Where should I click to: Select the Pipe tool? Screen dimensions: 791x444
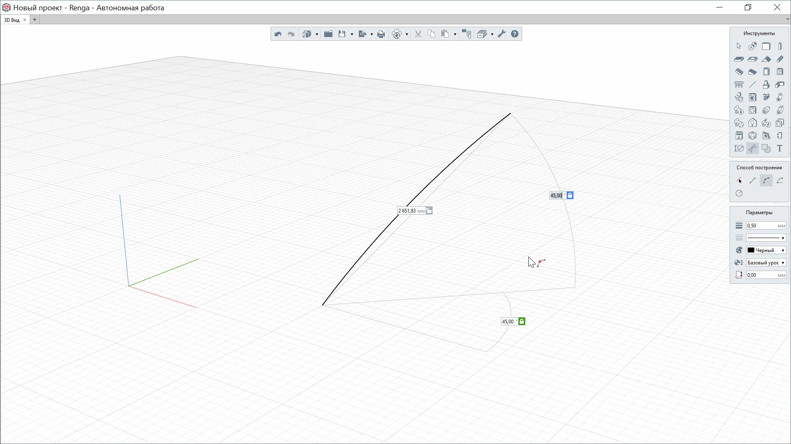click(x=780, y=97)
